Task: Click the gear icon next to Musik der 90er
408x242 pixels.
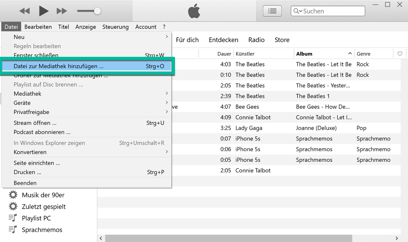Action: [13, 195]
